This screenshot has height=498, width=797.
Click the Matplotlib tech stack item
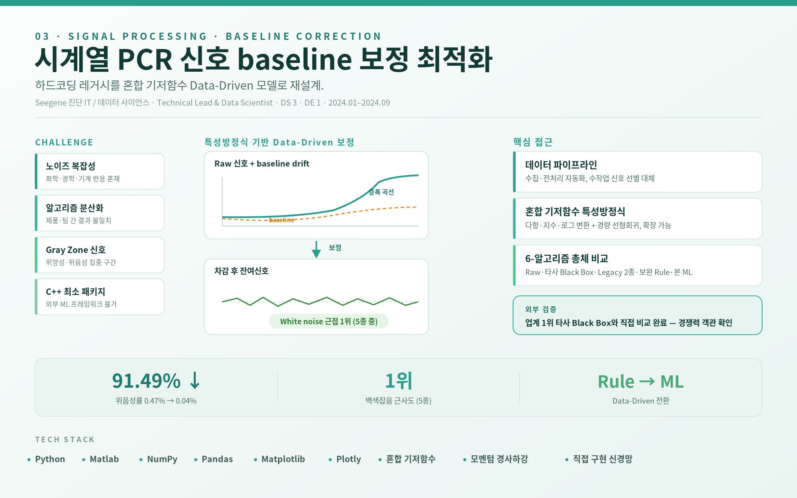tap(283, 459)
